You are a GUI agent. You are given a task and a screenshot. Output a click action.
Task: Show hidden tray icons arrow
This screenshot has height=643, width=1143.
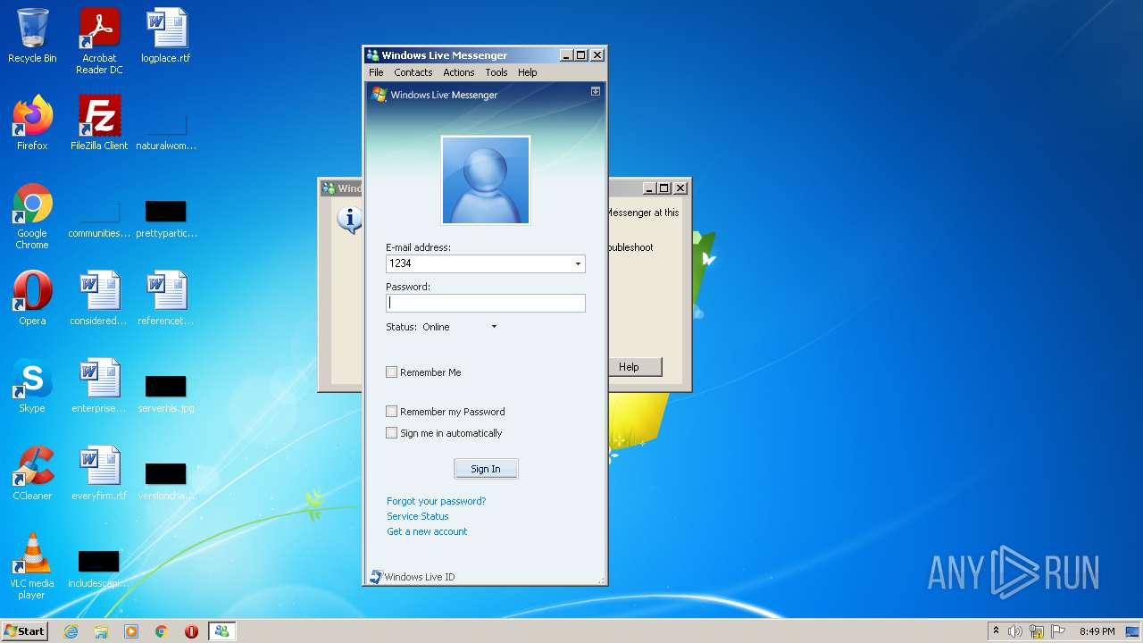[996, 631]
